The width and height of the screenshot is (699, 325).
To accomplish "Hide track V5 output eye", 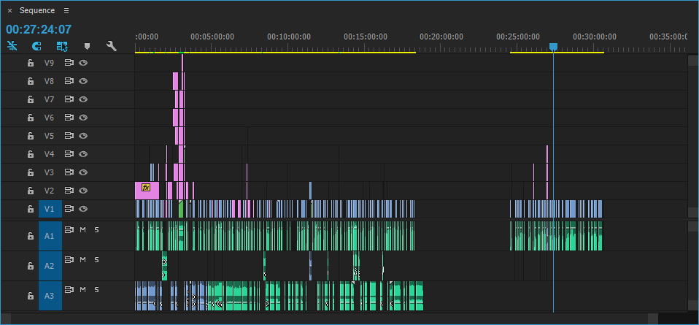I will pyautogui.click(x=83, y=136).
